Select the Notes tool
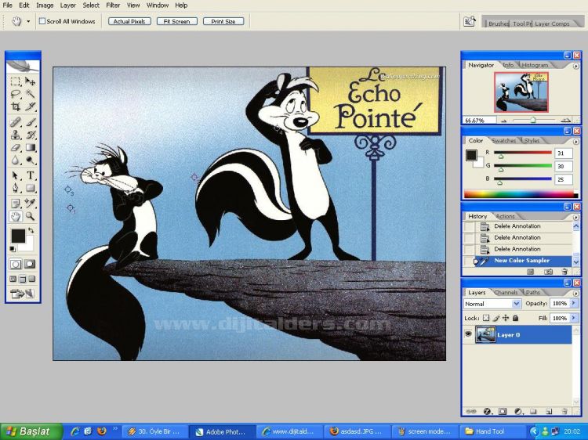This screenshot has width=588, height=440. [x=16, y=204]
